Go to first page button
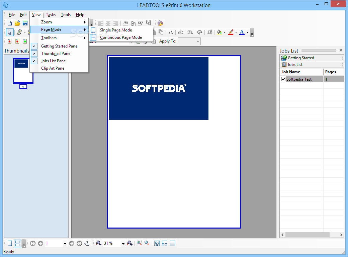 (33, 244)
